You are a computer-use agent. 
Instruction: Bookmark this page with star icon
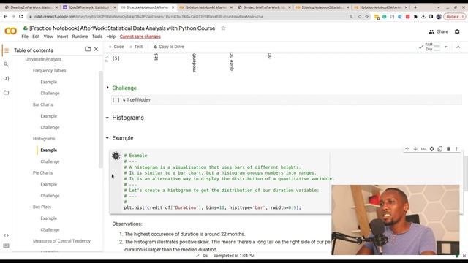click(x=367, y=17)
